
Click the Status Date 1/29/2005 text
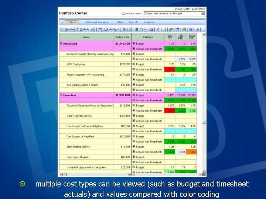pyautogui.click(x=190, y=8)
